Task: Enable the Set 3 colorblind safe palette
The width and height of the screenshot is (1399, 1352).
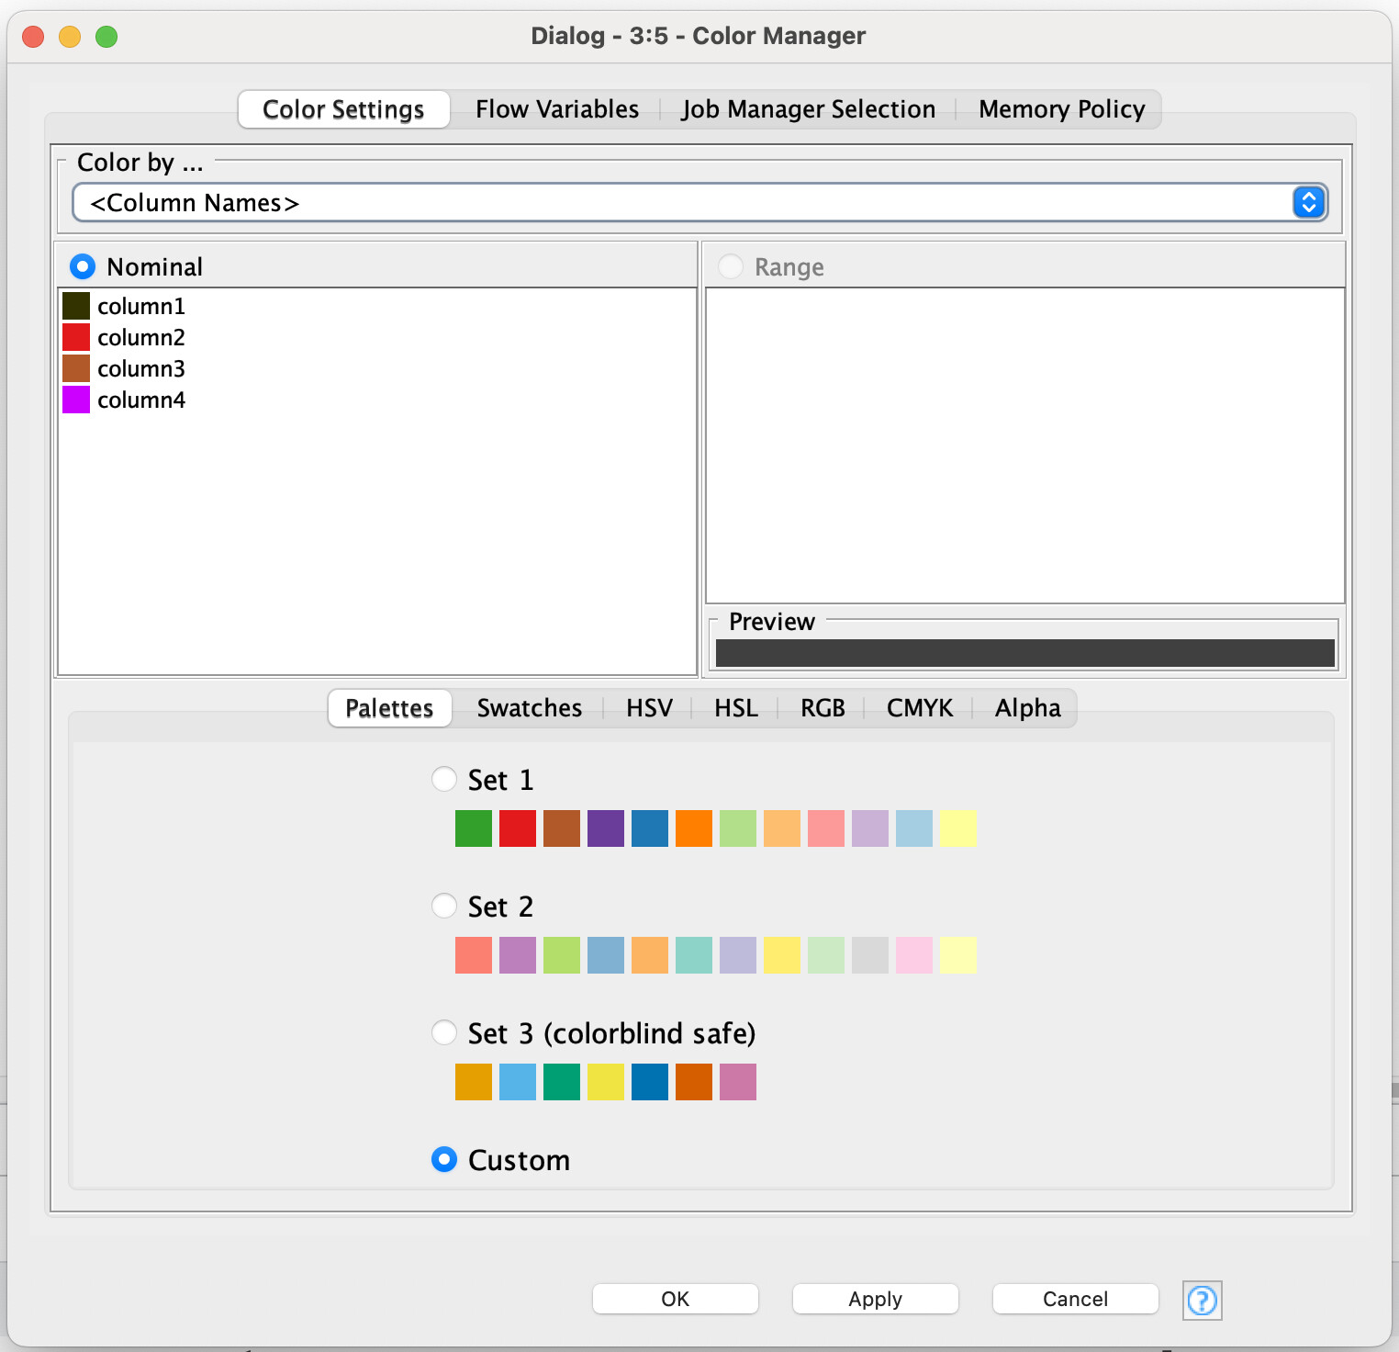Action: click(x=443, y=1032)
